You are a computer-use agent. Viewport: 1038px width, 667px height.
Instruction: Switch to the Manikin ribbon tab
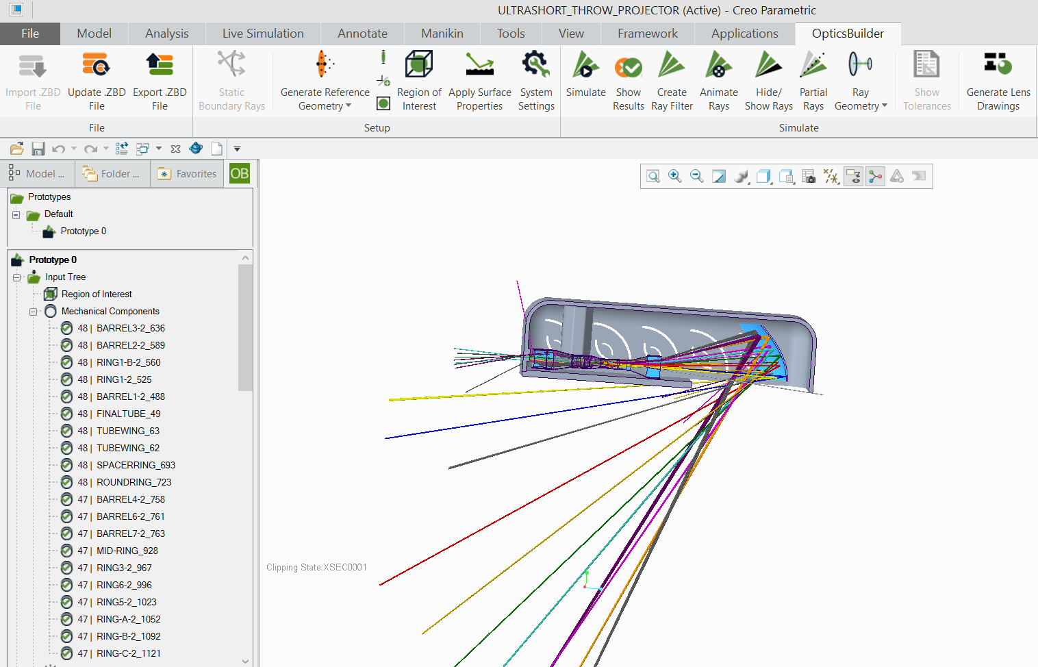tap(442, 34)
